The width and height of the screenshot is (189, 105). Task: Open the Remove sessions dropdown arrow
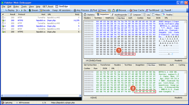[x=19, y=10]
